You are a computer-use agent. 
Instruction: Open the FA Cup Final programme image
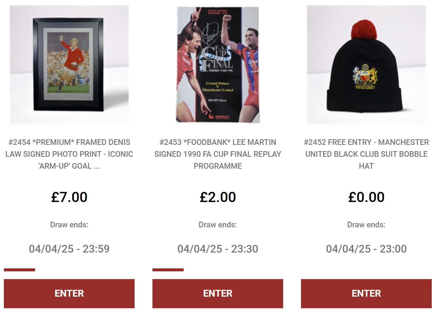218,65
